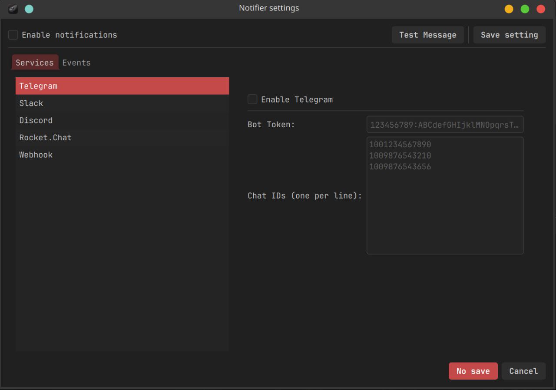The width and height of the screenshot is (556, 390).
Task: Enable notifications checkbox
Action: 13,35
